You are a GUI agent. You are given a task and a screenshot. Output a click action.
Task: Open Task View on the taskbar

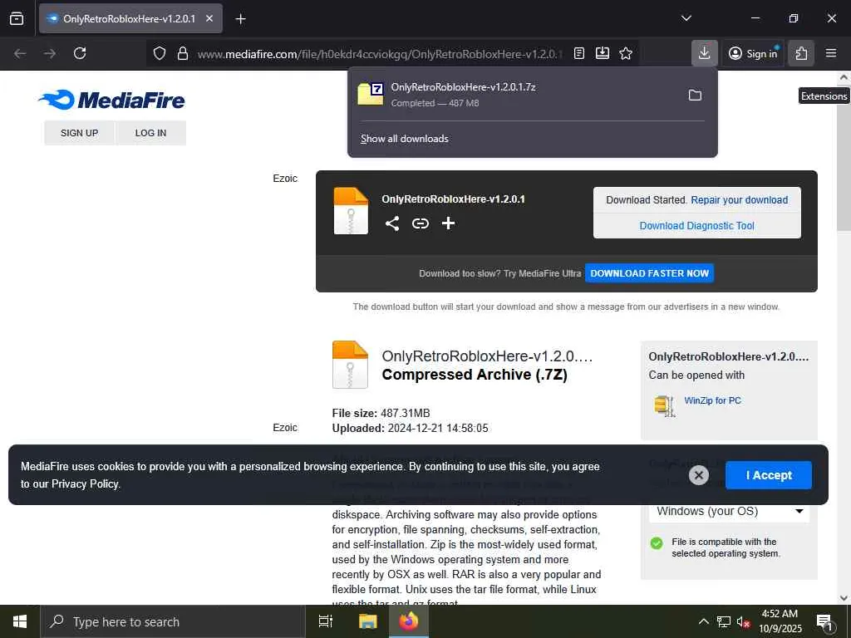coord(326,621)
